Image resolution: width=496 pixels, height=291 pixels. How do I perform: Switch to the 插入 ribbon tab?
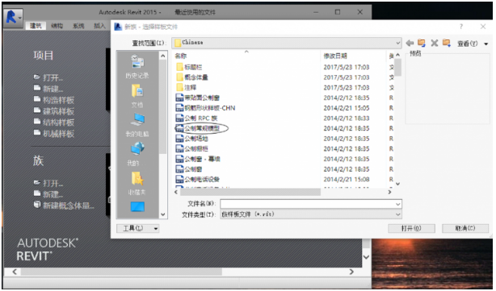(x=99, y=26)
